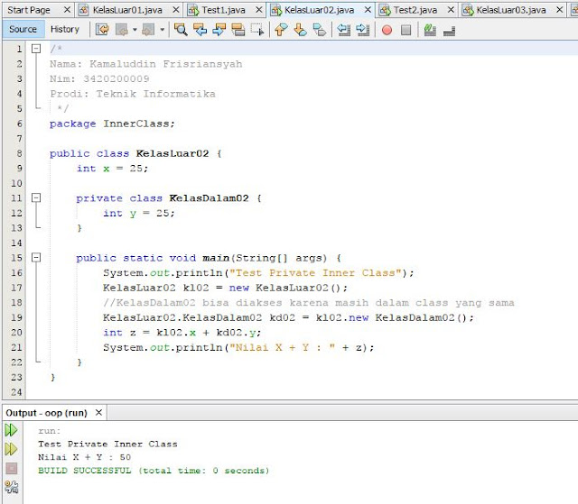Viewport: 578px width, 504px height.
Task: Collapse KelasDalam02 class fold at line 11
Action: tap(36, 198)
